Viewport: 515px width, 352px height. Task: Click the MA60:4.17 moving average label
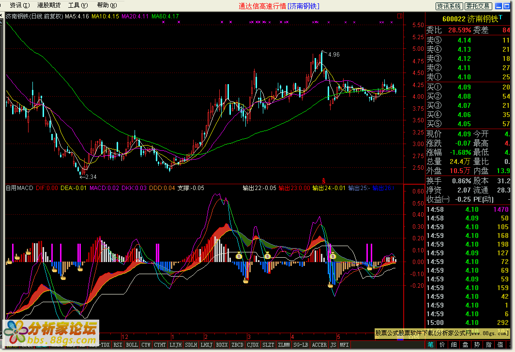[165, 16]
